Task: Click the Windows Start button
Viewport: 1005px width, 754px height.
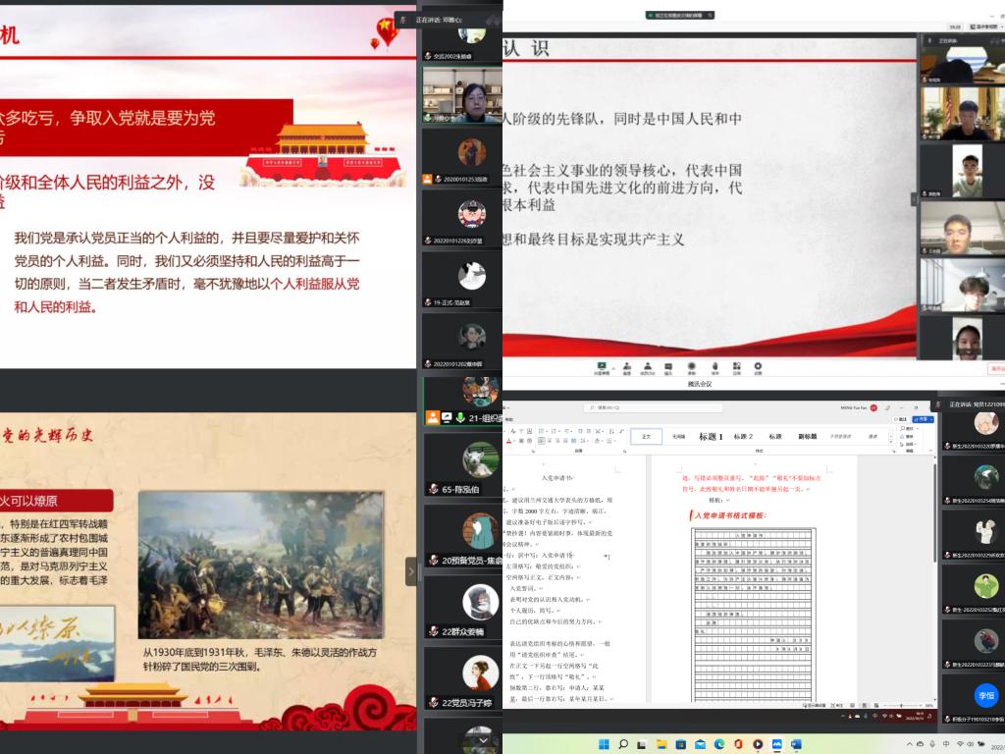Action: tap(604, 744)
